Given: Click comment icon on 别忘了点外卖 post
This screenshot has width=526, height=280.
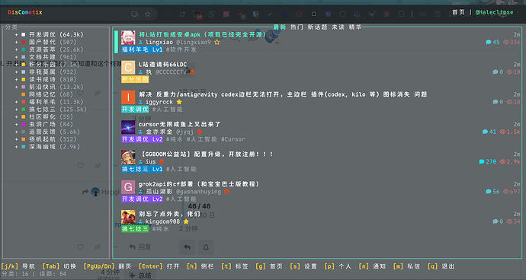Looking at the screenshot, I should coord(496,221).
